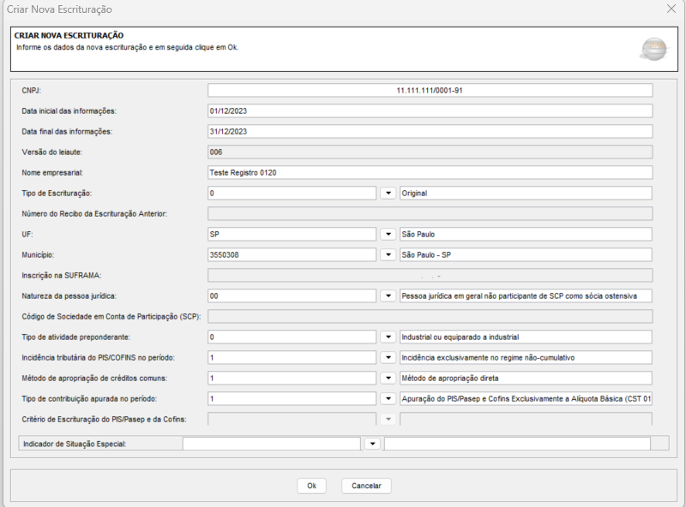The height and width of the screenshot is (507, 686).
Task: Click the Indicador de Situação Especial code field
Action: (271, 444)
